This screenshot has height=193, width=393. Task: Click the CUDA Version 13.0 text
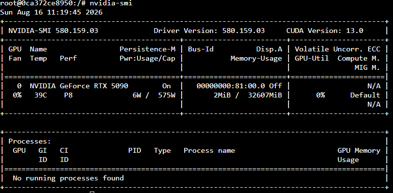tap(325, 31)
